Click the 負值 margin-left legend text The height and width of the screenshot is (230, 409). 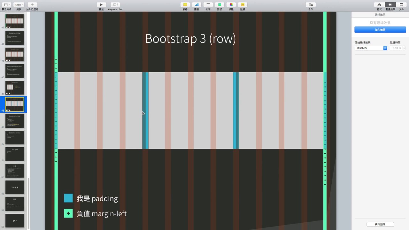click(x=102, y=213)
